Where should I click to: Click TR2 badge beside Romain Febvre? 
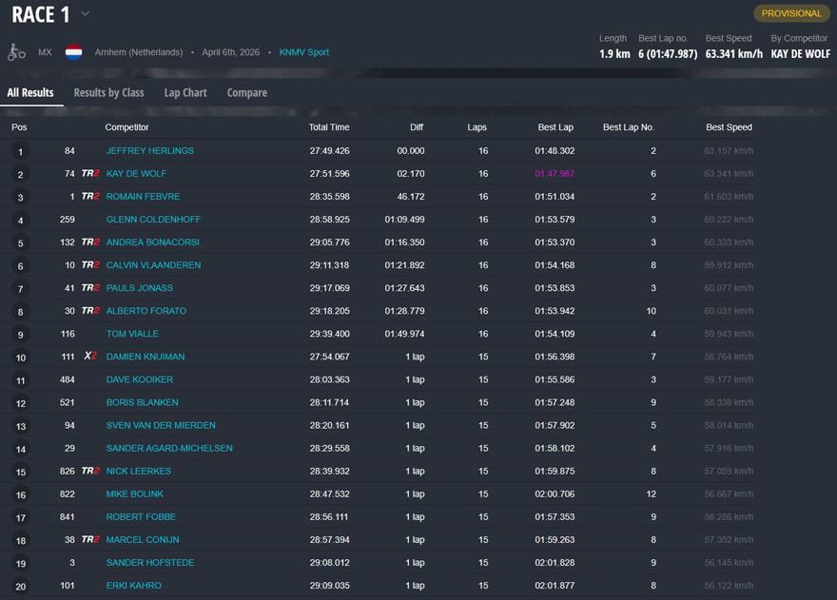[x=90, y=197]
